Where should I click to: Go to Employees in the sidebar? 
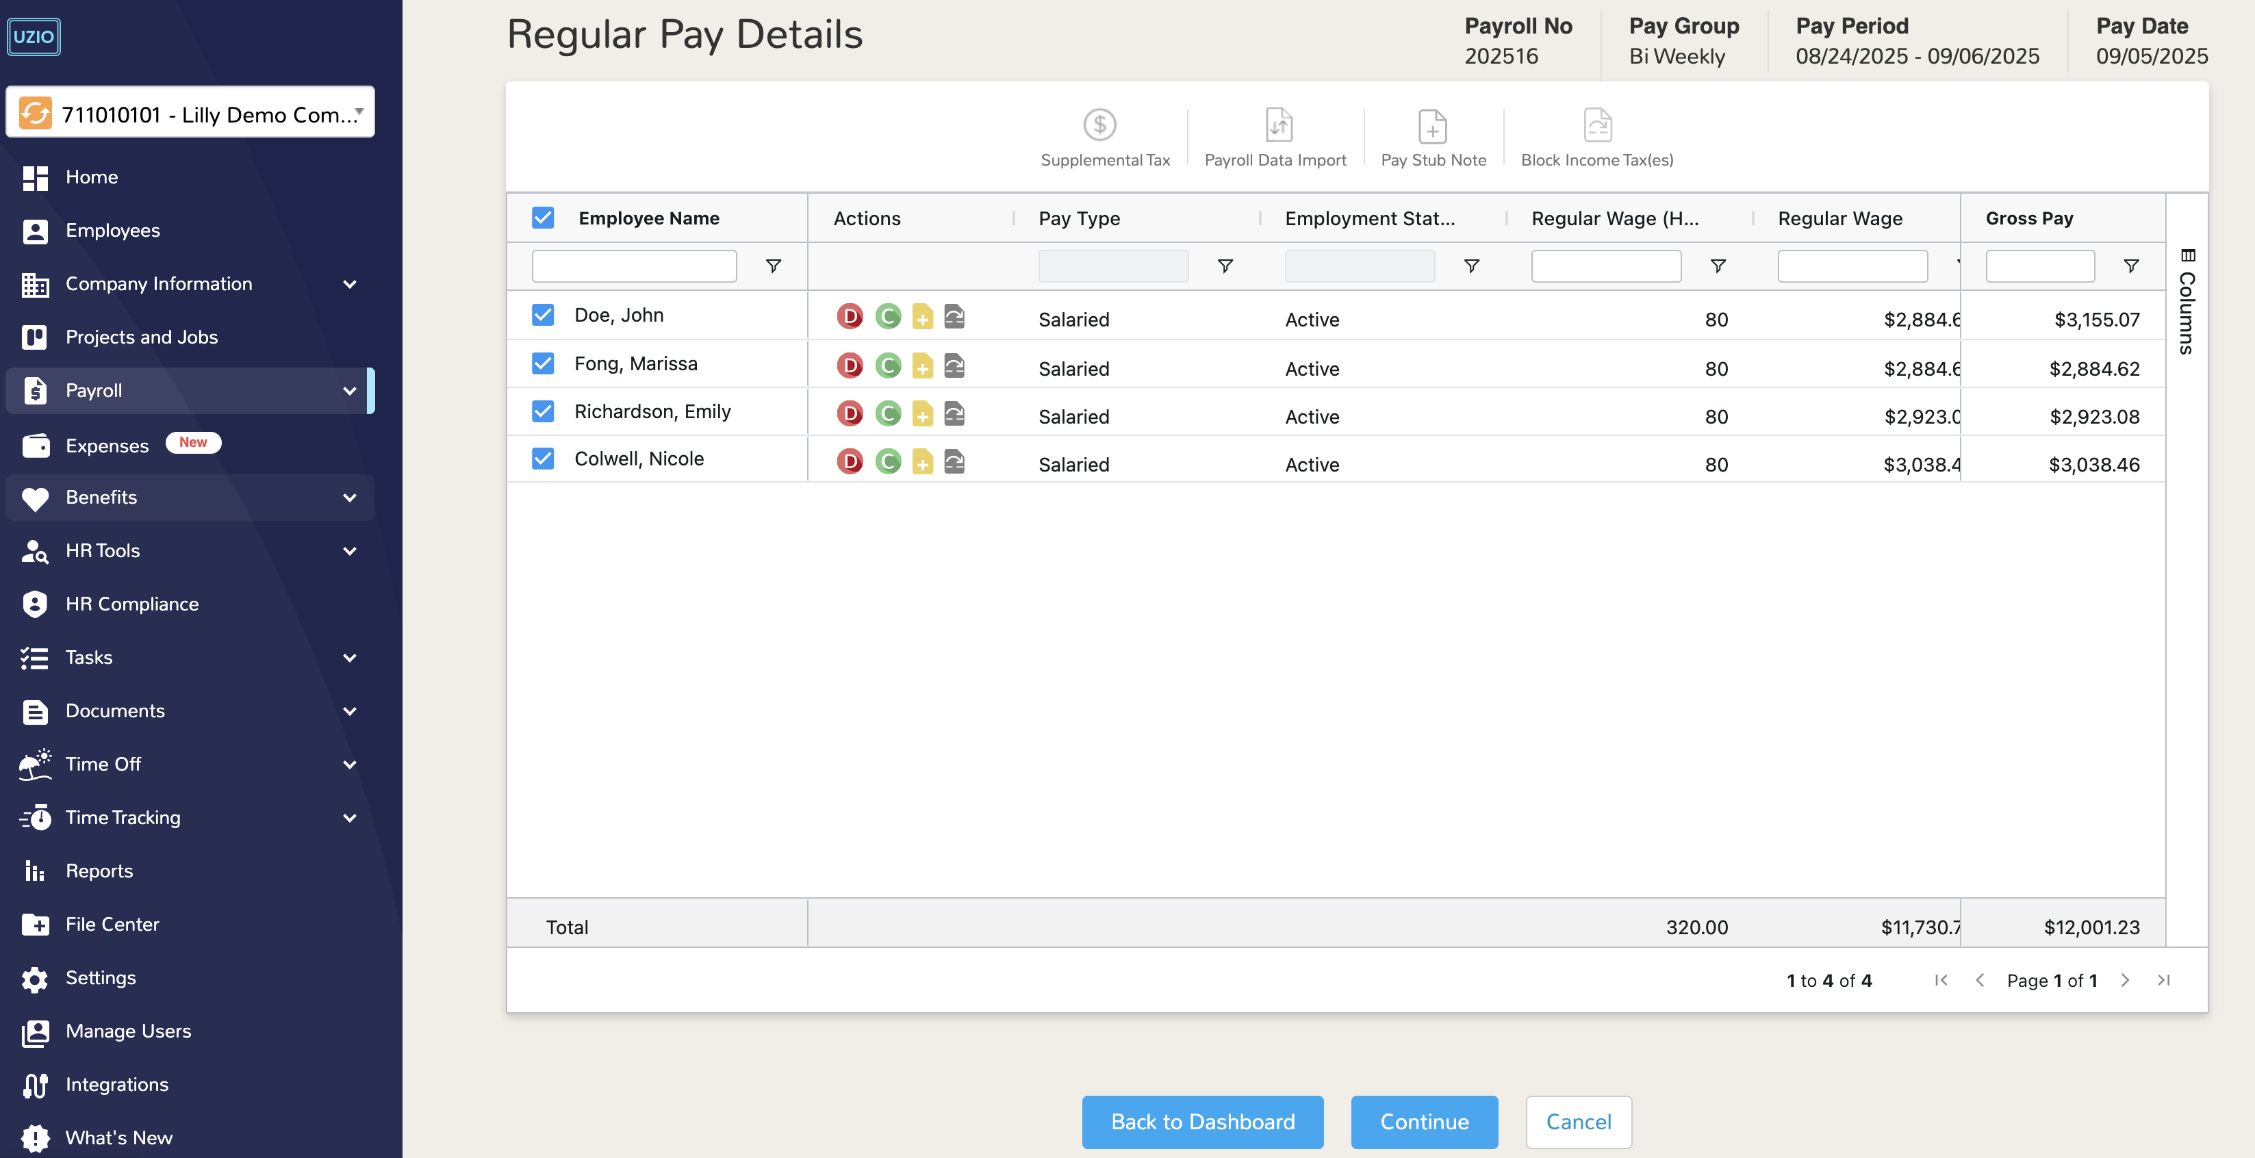click(x=112, y=230)
